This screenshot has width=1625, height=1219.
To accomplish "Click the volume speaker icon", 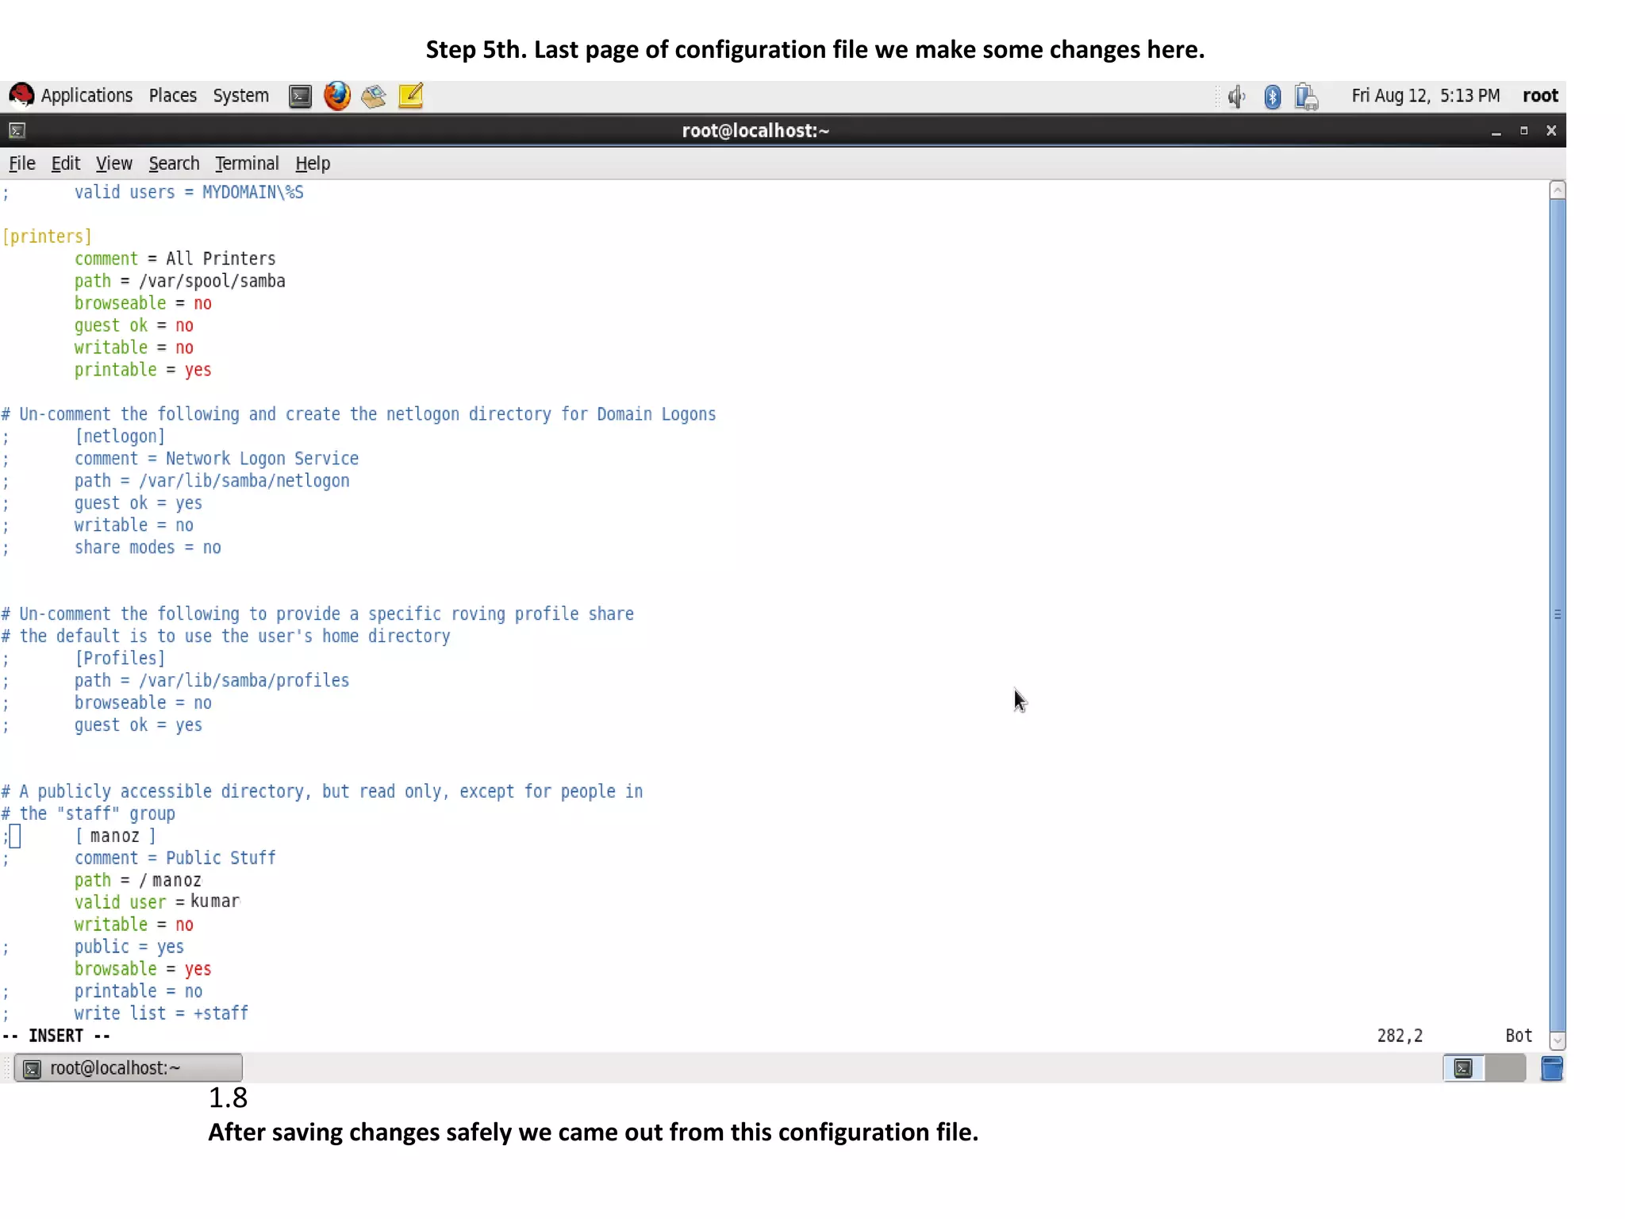I will 1236,97.
